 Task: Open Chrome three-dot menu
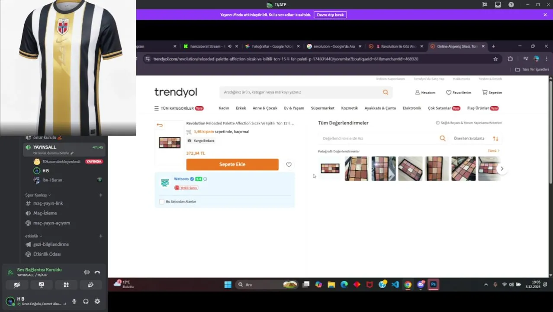point(546,59)
